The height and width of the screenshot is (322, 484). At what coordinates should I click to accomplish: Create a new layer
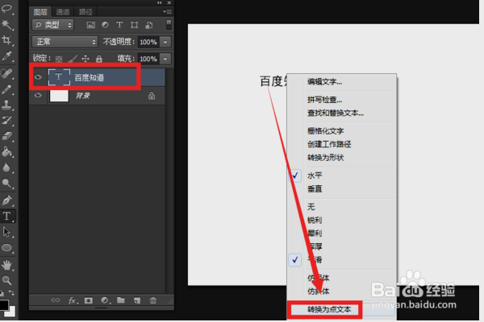137,300
